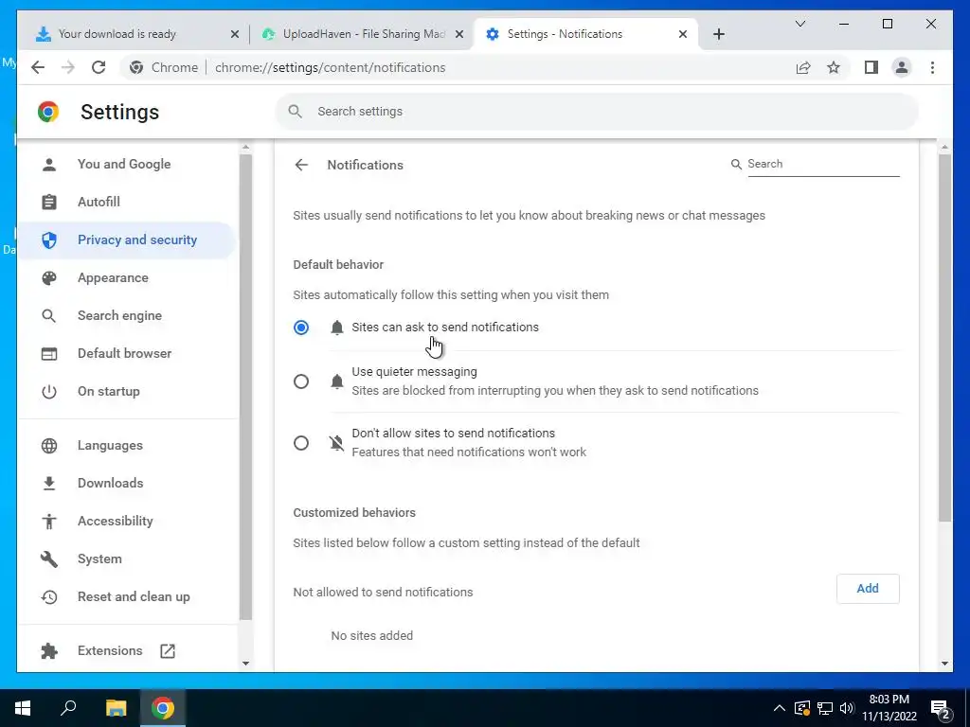Open Windows Start menu
The height and width of the screenshot is (727, 970).
[x=23, y=708]
